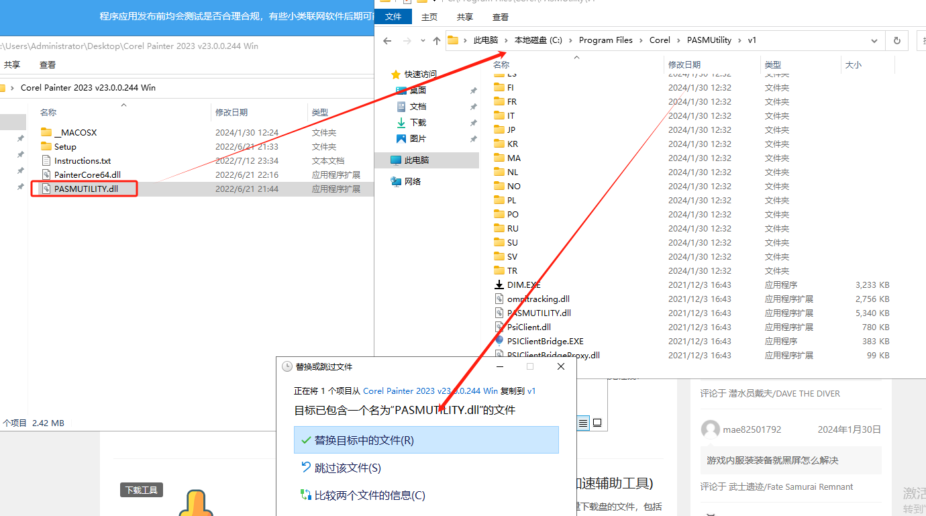Go up one folder level in v1 window
The height and width of the screenshot is (516, 926).
click(437, 41)
